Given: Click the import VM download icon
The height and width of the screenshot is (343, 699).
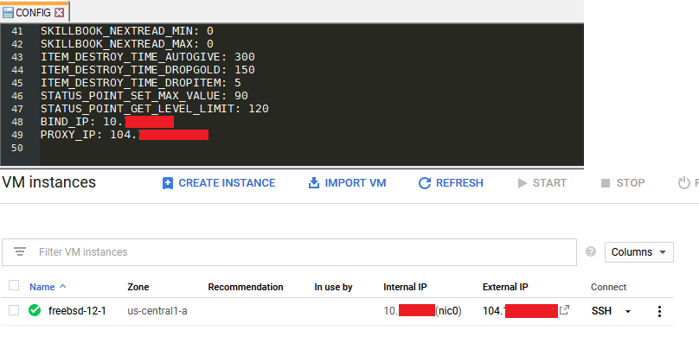Looking at the screenshot, I should pyautogui.click(x=314, y=183).
